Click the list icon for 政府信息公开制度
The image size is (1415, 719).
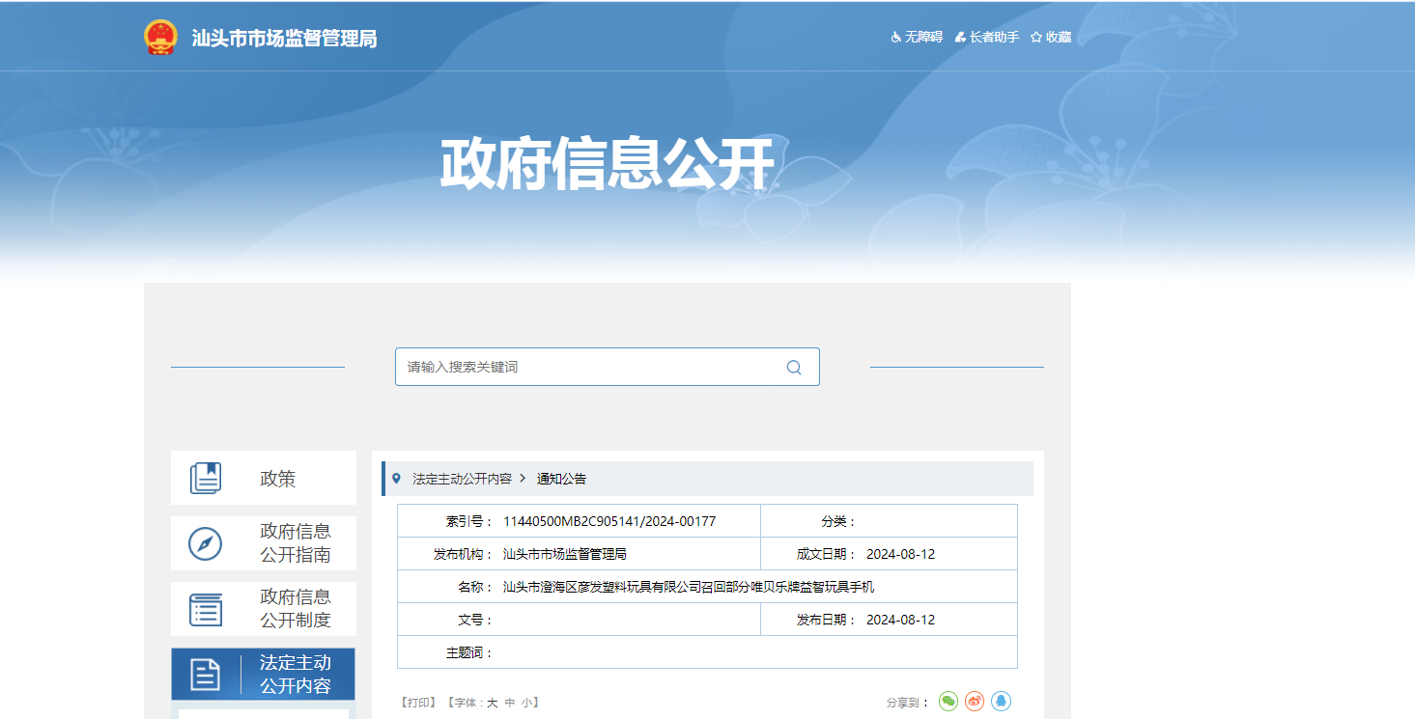(206, 609)
